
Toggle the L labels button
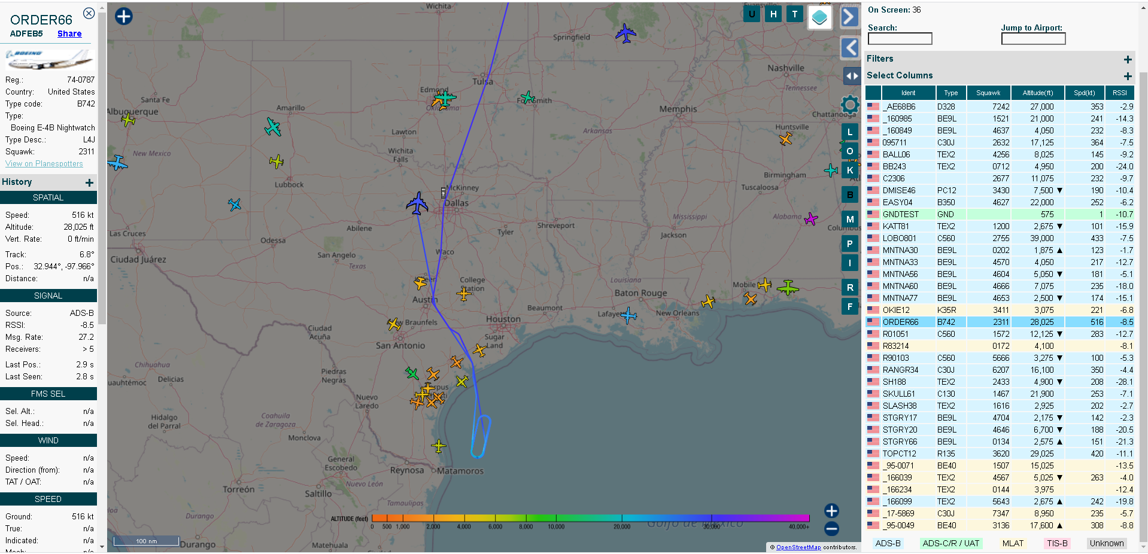(x=850, y=132)
